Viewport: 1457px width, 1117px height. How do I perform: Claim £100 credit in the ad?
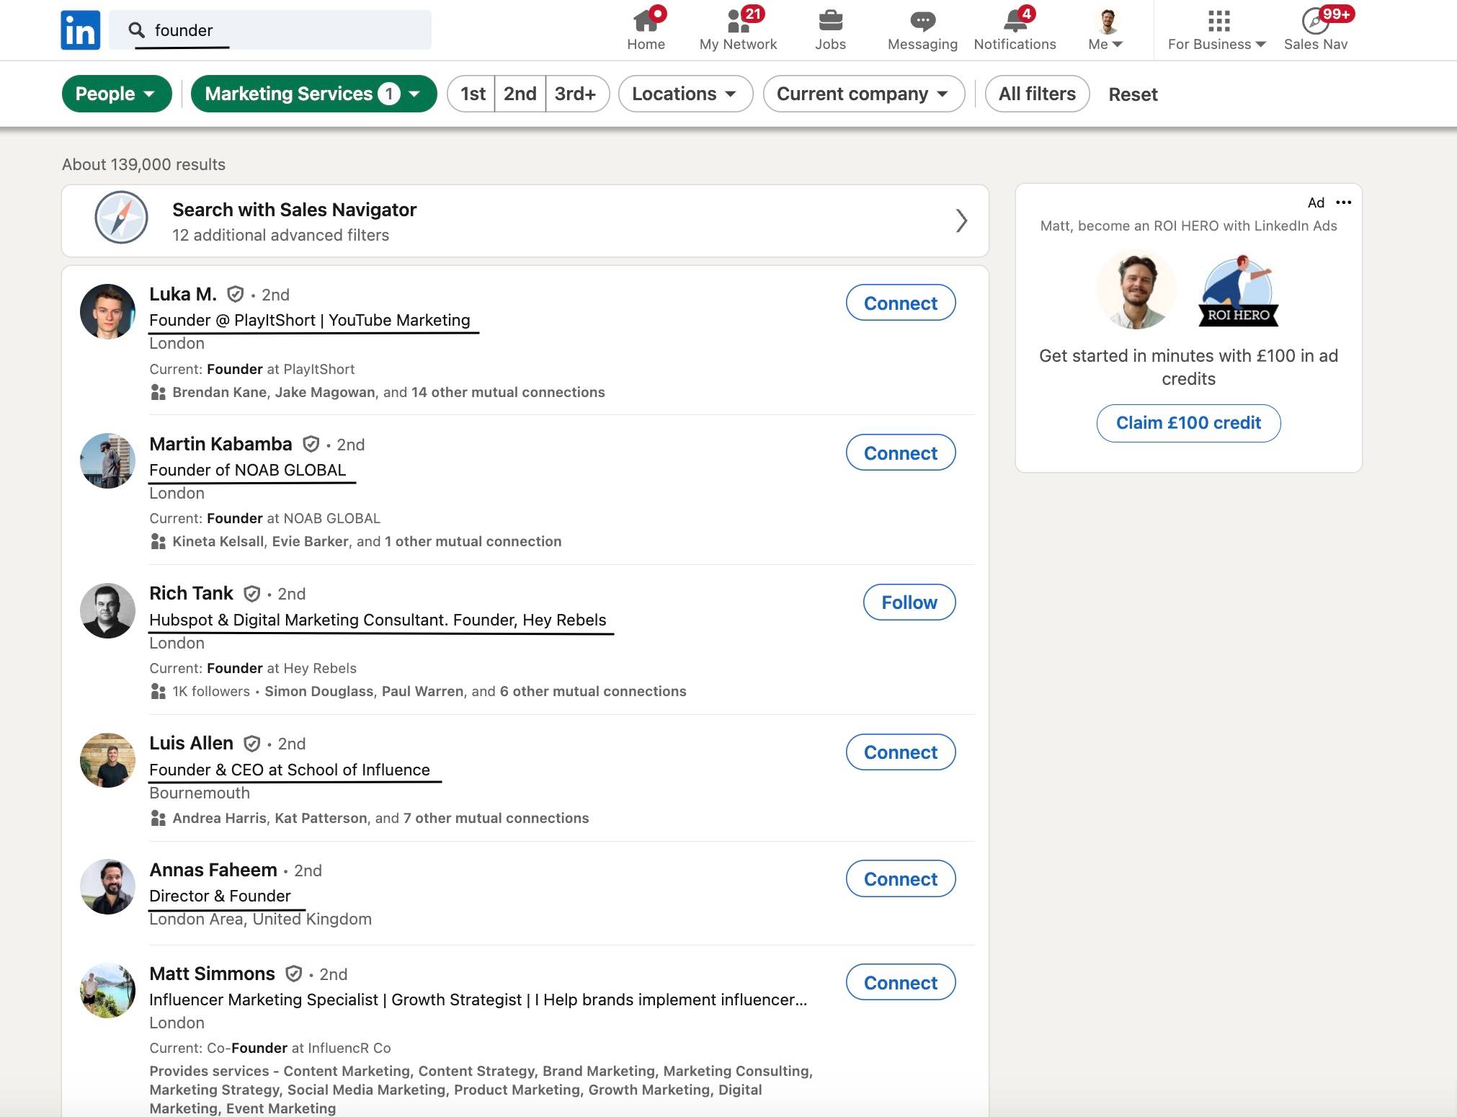(x=1188, y=423)
